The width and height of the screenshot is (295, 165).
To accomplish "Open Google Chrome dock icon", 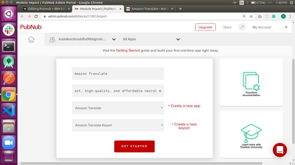I will (8, 94).
